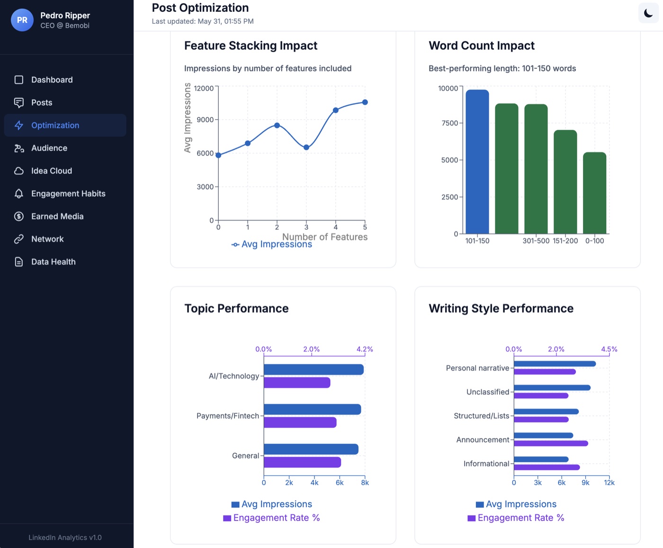Click Structured/Lists purple engagement bar
Image resolution: width=663 pixels, height=548 pixels.
pyautogui.click(x=541, y=420)
